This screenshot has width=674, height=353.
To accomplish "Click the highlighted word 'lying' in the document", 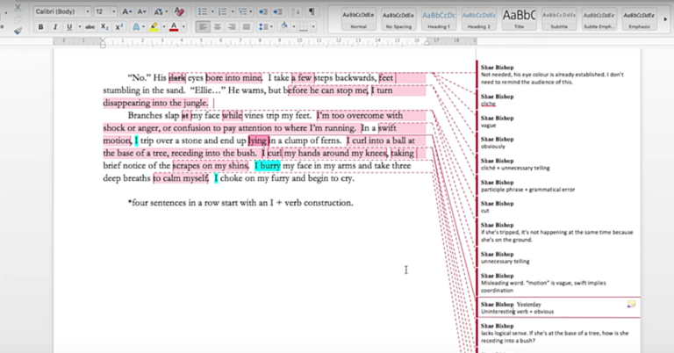I will [x=258, y=140].
